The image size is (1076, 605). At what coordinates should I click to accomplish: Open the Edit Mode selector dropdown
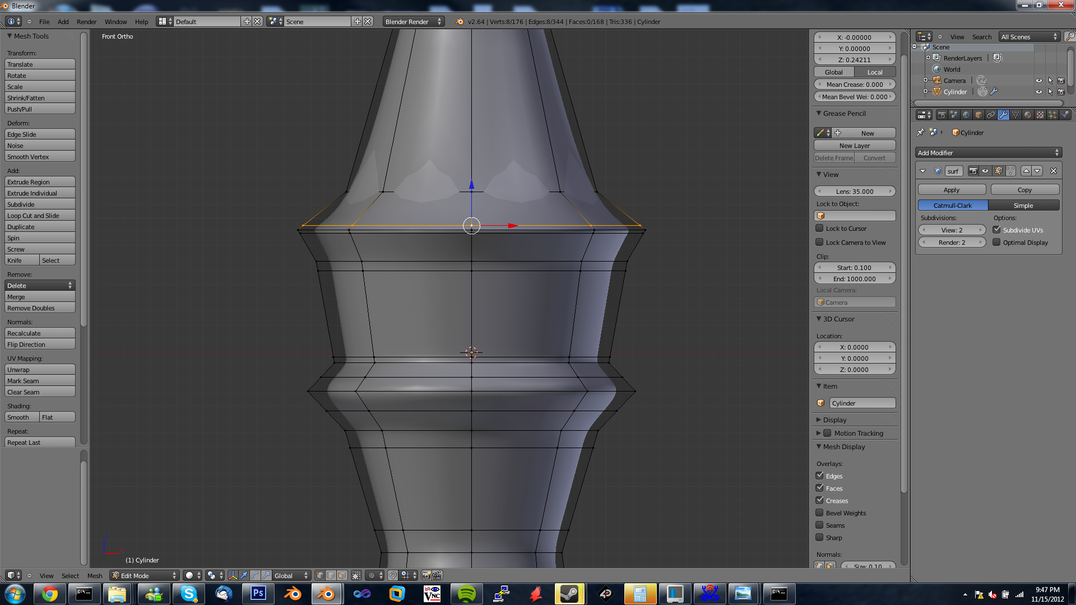[144, 575]
